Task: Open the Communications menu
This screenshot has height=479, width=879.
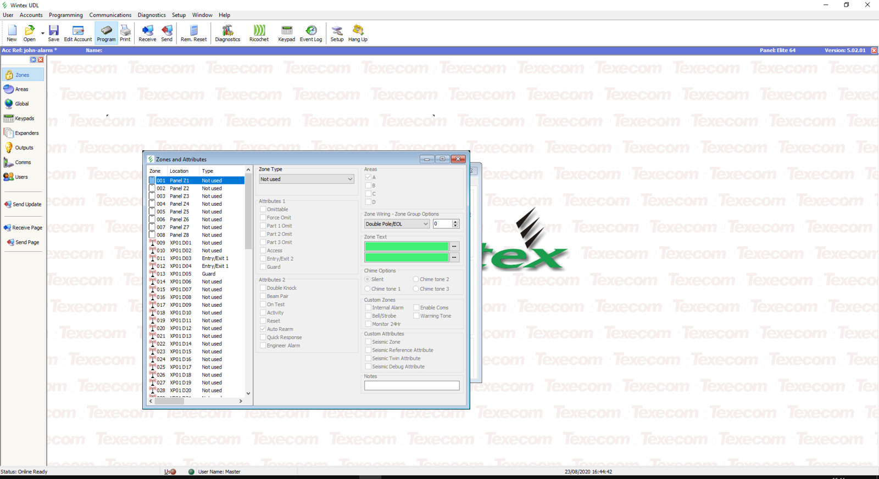Action: [110, 15]
